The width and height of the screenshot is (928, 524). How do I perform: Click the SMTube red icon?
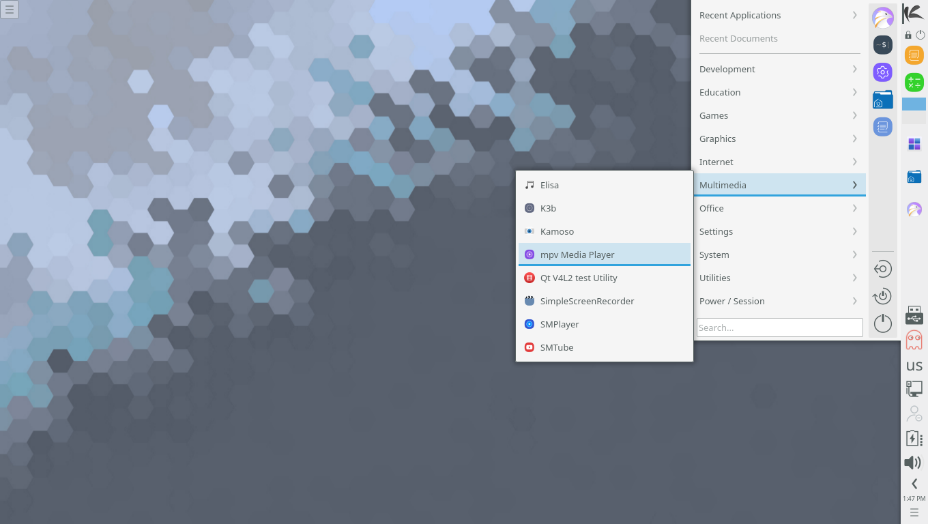pyautogui.click(x=530, y=347)
